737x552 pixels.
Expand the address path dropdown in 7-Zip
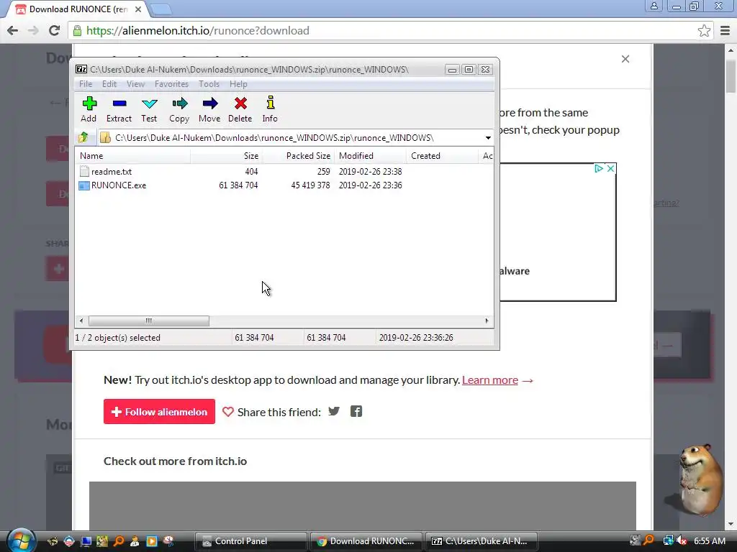[x=488, y=137]
